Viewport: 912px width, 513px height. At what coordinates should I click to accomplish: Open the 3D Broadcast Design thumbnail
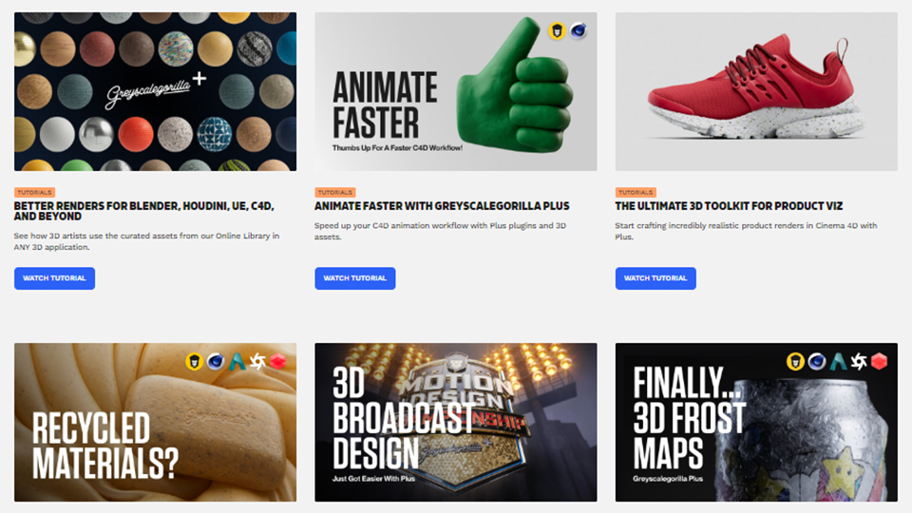(455, 422)
